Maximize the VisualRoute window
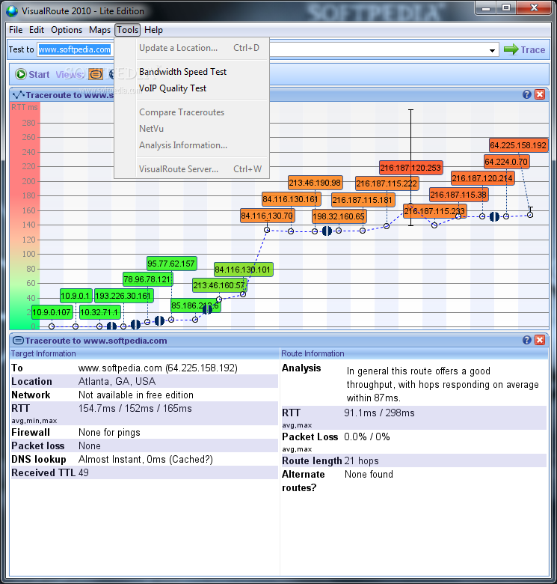The height and width of the screenshot is (584, 557). 506,8
